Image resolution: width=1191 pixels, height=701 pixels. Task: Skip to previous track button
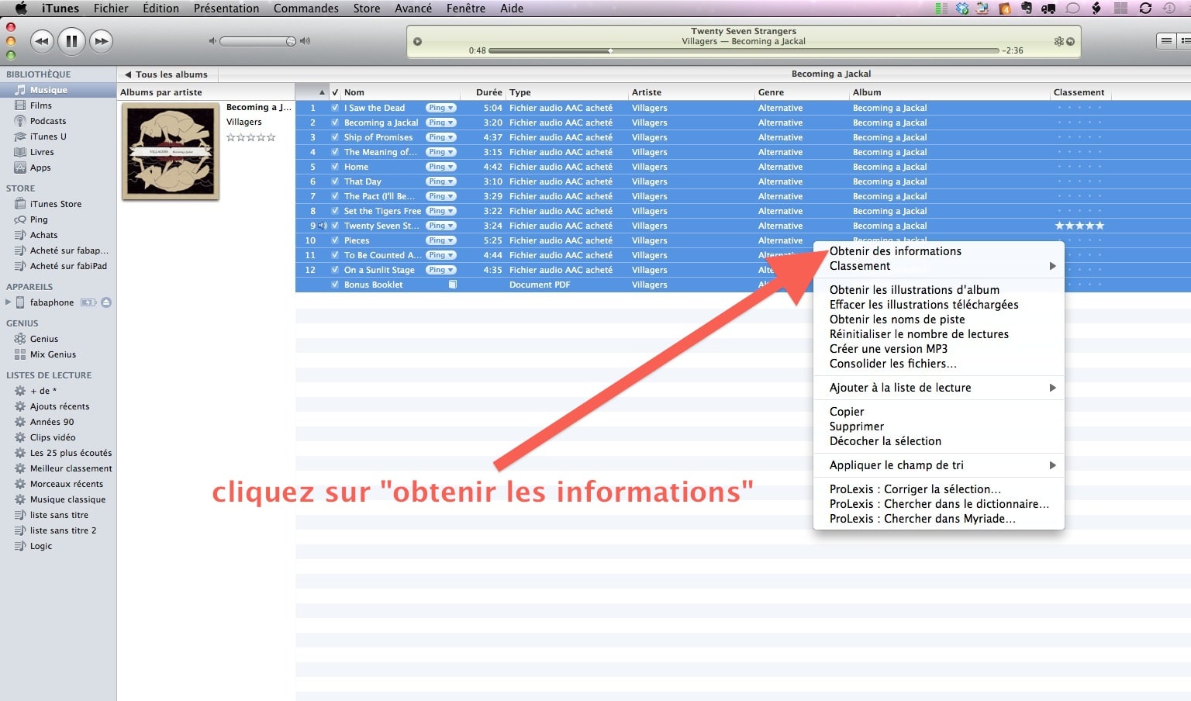[42, 41]
